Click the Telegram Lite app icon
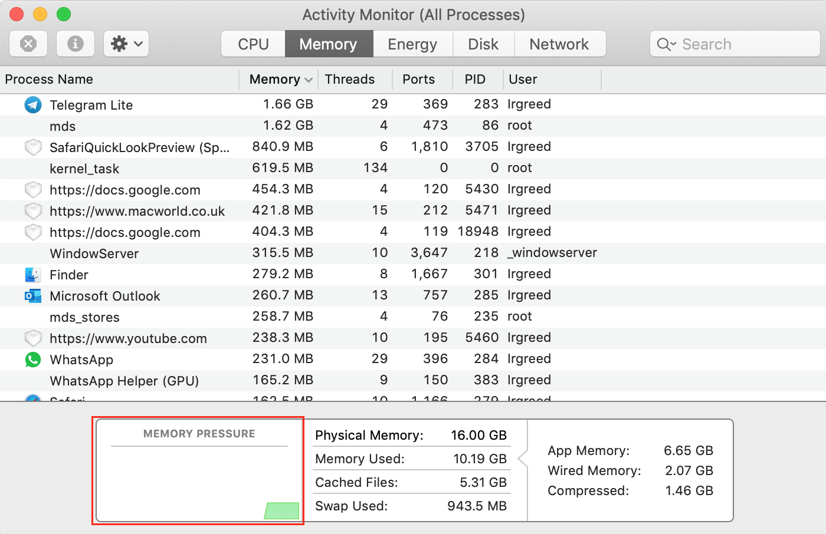 [x=33, y=105]
